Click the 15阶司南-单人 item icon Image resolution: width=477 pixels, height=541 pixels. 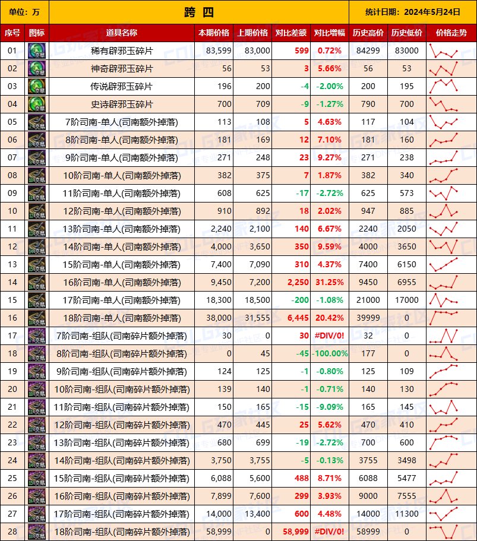click(37, 265)
